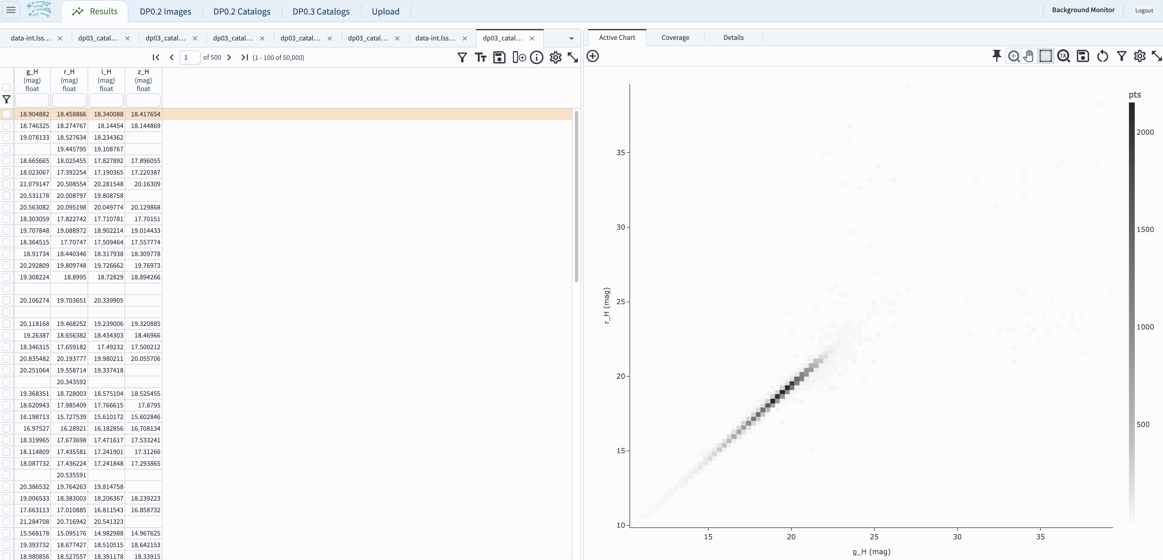Click the Upload button in top navigation
Screen dimensions: 1163x560
pyautogui.click(x=386, y=11)
